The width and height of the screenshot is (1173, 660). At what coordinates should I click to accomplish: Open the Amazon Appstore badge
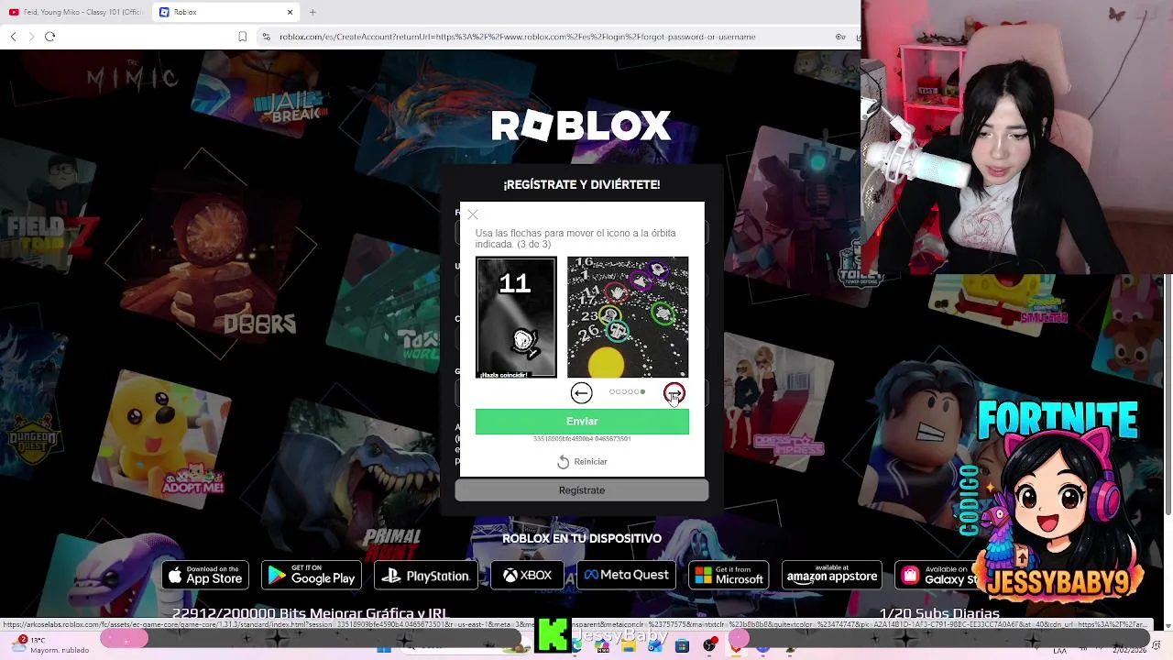point(832,576)
